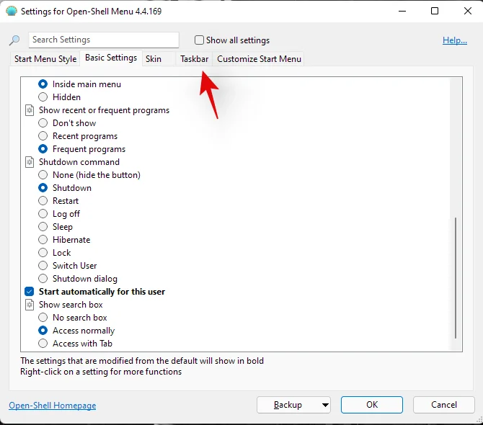Set shutdown command to Log off
The width and height of the screenshot is (483, 425).
coord(43,213)
